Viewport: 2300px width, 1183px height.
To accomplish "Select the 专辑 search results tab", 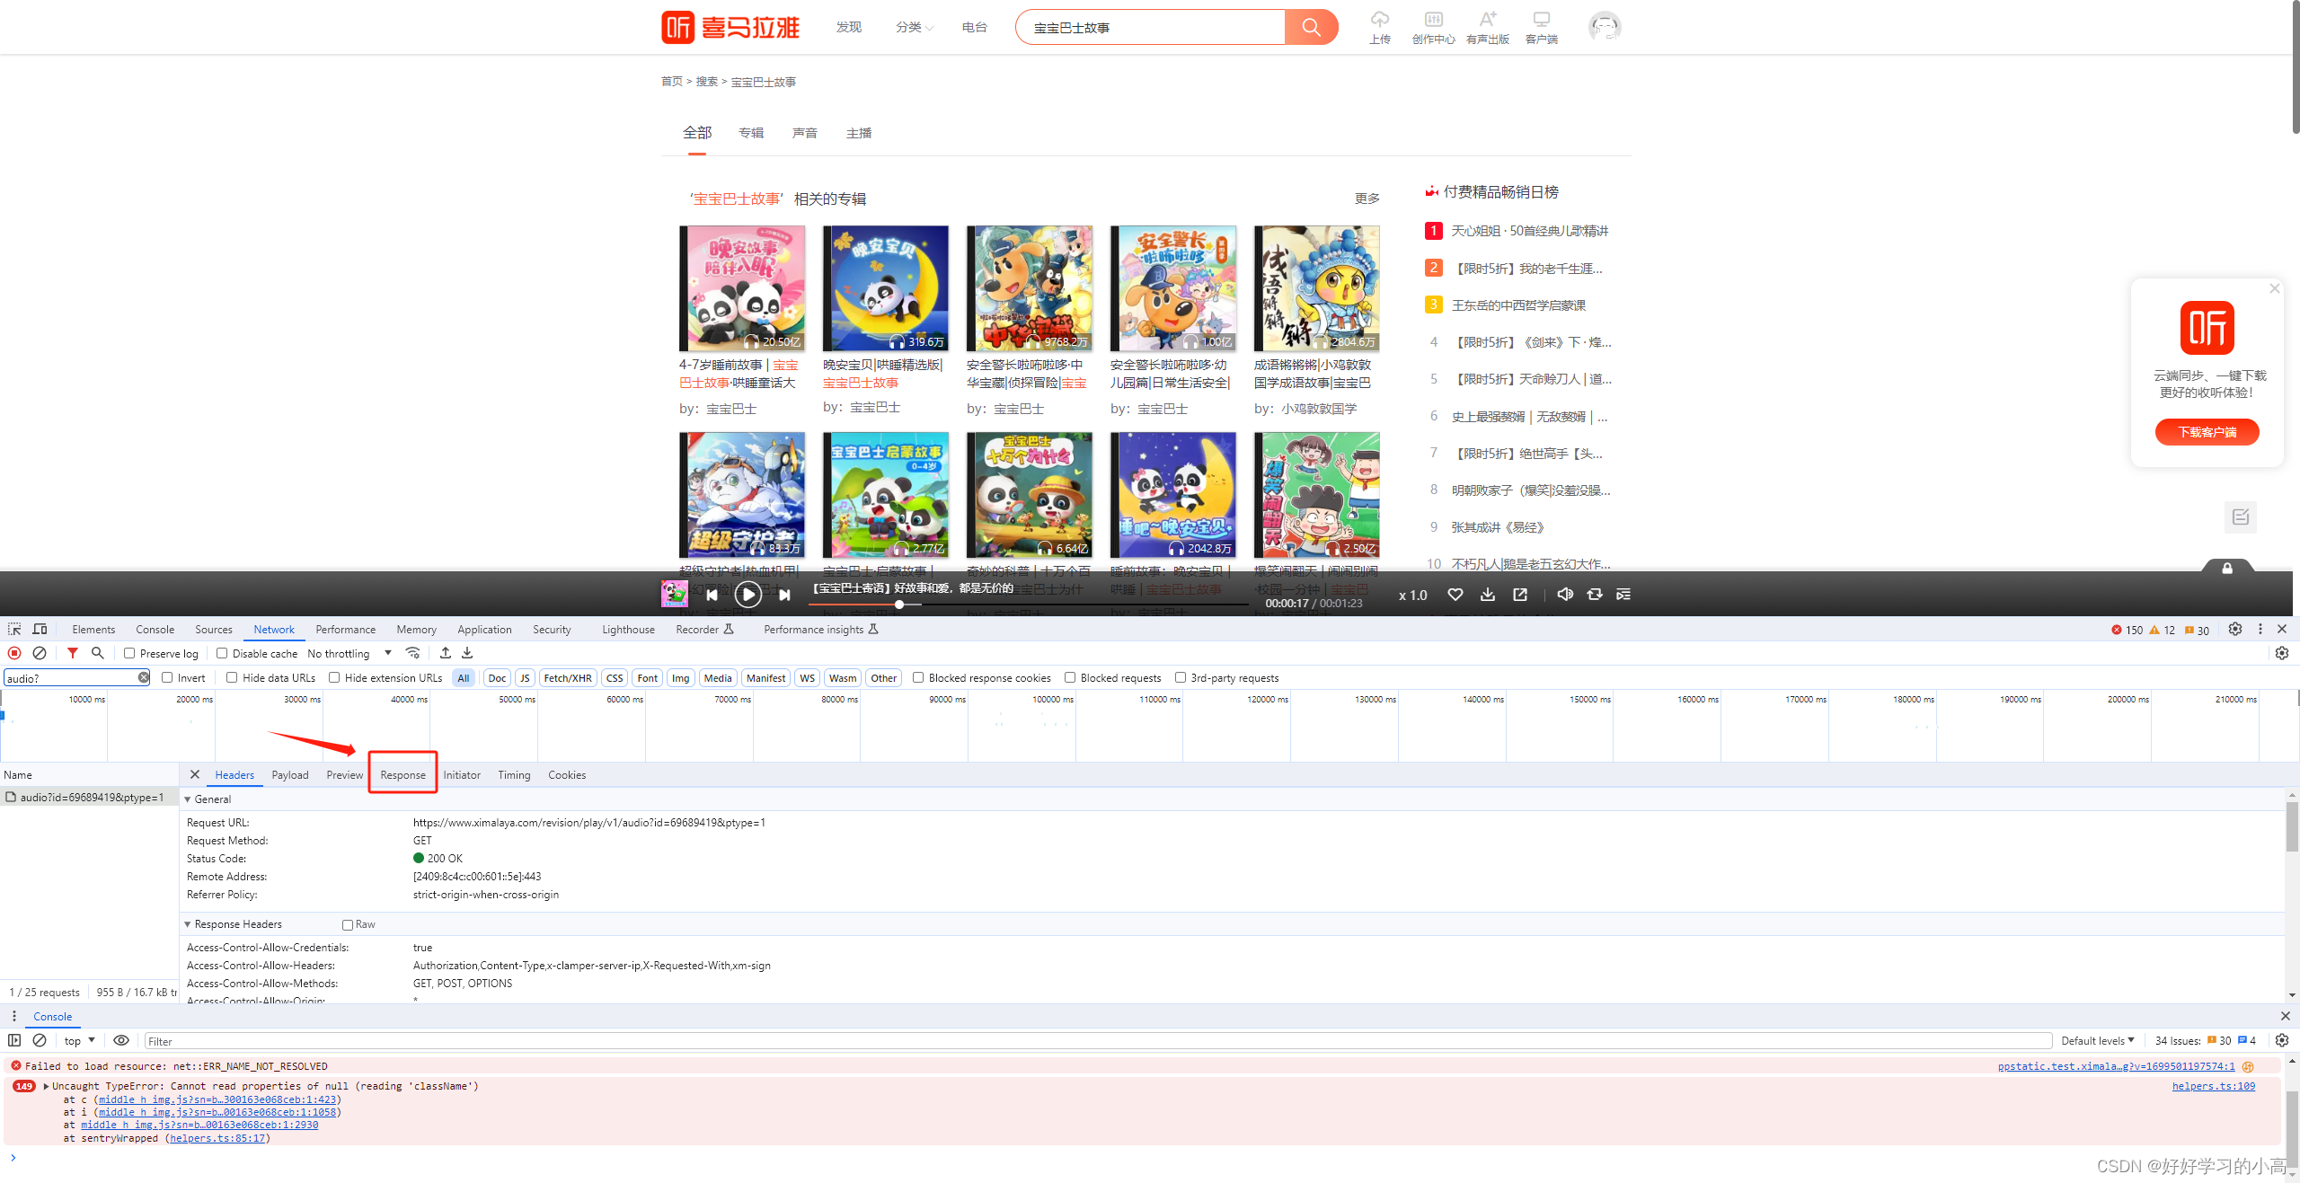I will 751,133.
